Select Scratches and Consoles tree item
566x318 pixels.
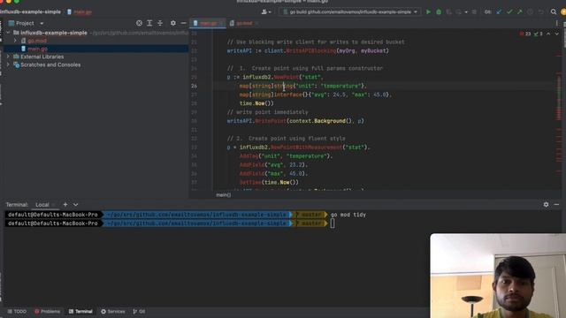pyautogui.click(x=50, y=64)
